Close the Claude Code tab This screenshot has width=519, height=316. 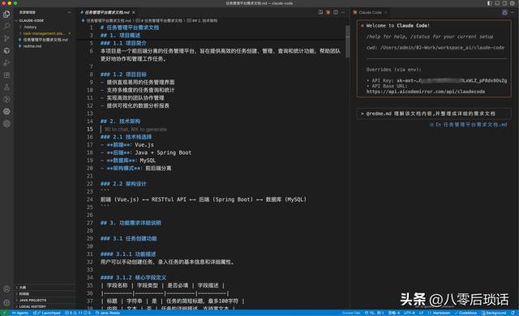pos(386,12)
